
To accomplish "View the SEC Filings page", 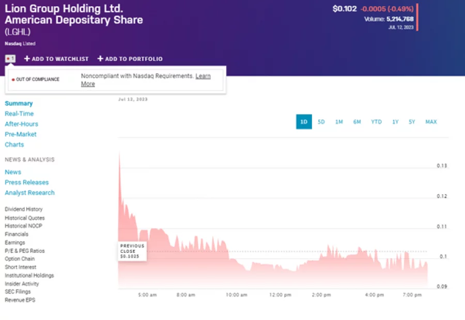I will pyautogui.click(x=18, y=292).
